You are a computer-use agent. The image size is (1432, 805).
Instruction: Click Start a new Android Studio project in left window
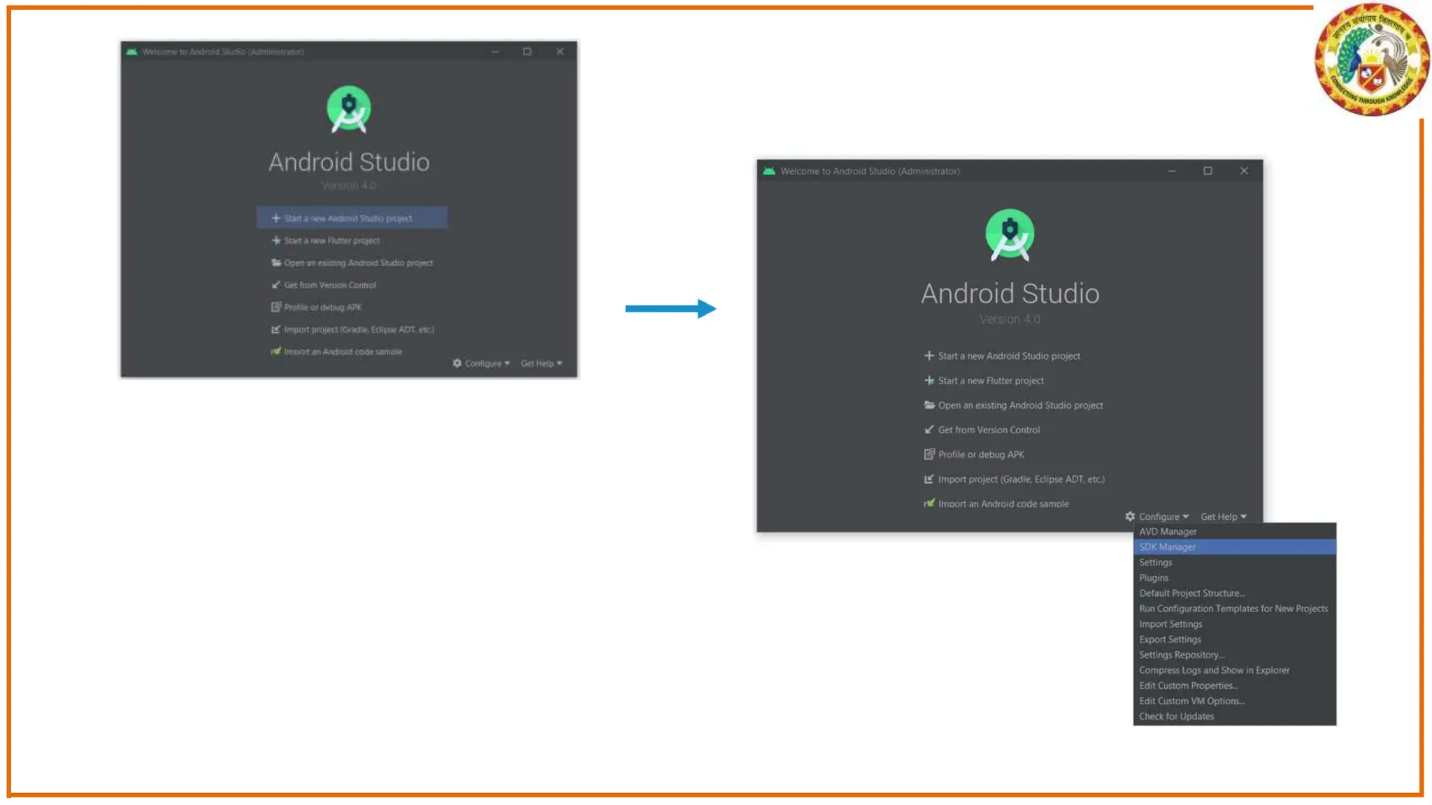[x=348, y=219]
